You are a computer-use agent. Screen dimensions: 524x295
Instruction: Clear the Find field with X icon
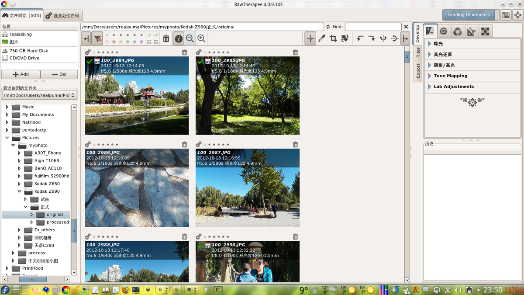click(x=406, y=27)
